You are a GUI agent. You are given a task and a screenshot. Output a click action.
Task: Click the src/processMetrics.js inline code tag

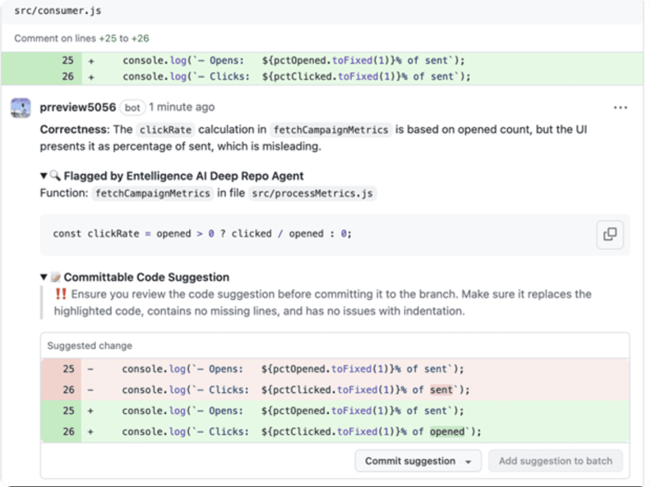[312, 194]
